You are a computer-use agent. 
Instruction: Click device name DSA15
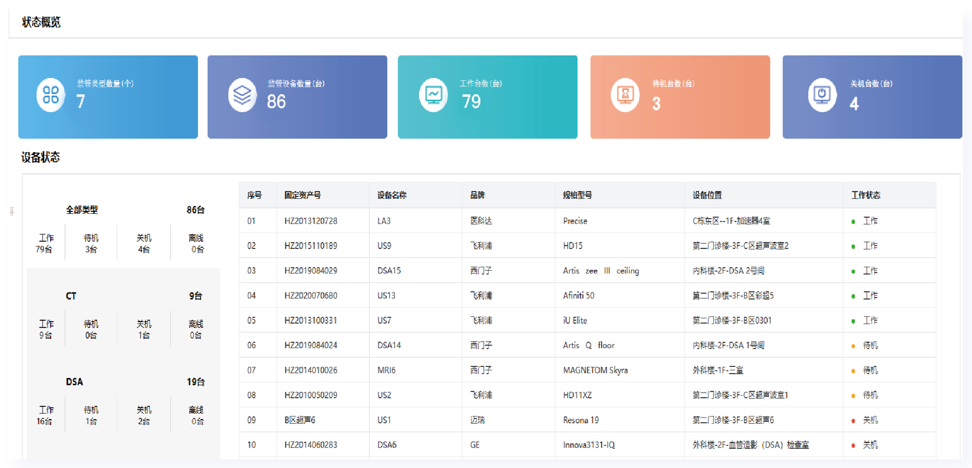click(389, 271)
